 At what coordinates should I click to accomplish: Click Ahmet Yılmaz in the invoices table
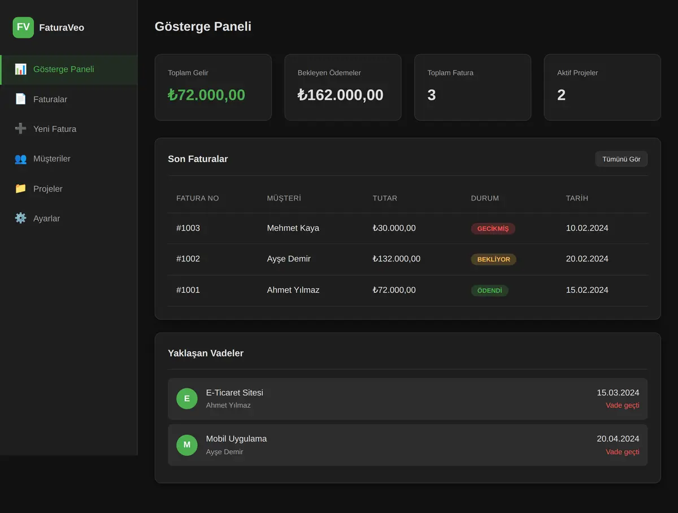pyautogui.click(x=293, y=290)
